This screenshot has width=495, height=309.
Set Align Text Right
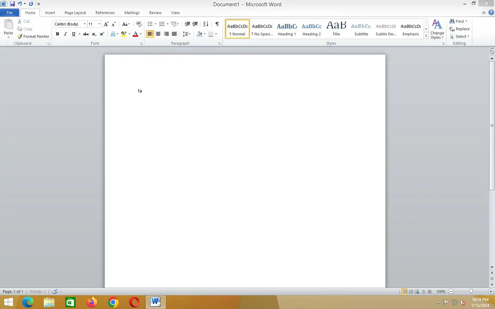point(166,34)
